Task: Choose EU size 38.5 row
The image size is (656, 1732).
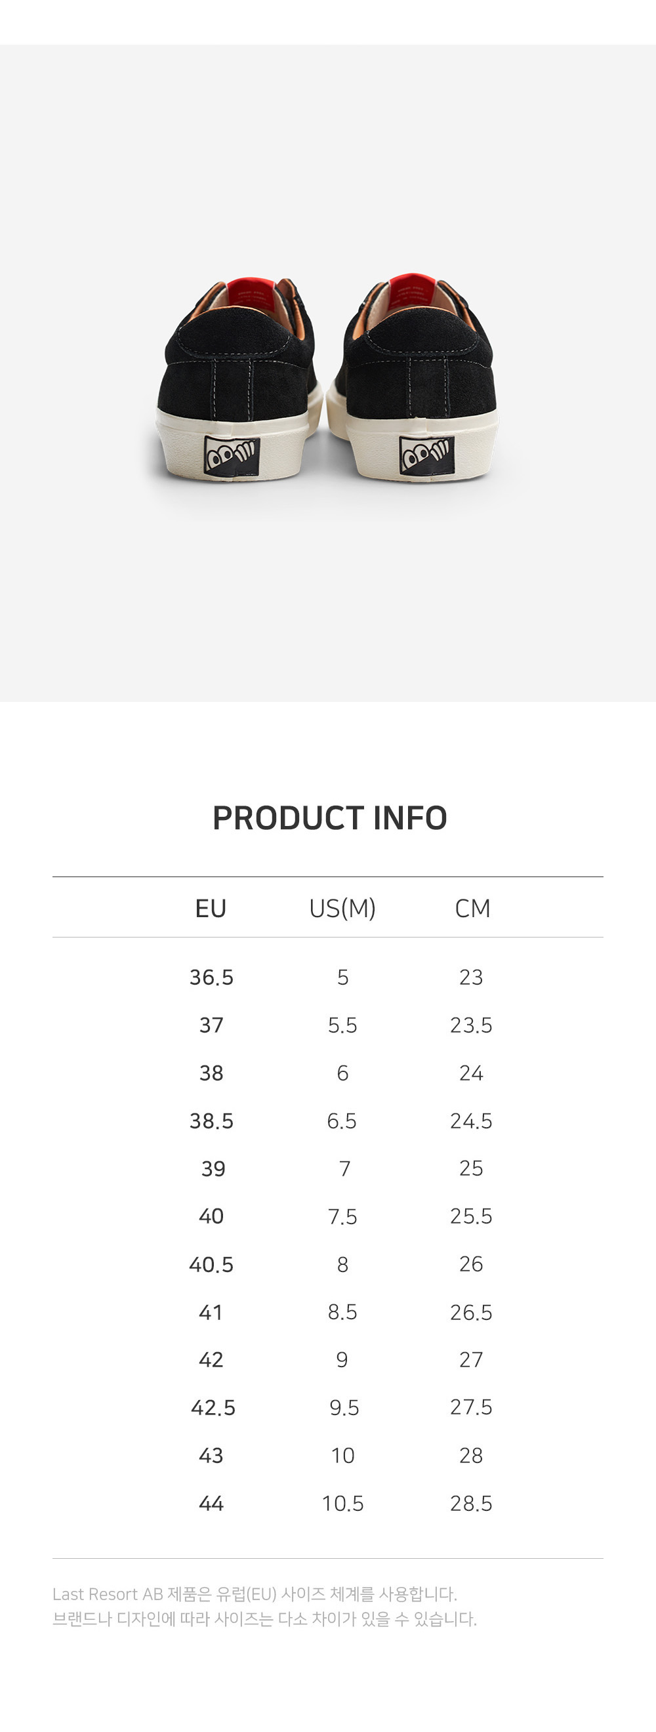Action: pos(211,1121)
